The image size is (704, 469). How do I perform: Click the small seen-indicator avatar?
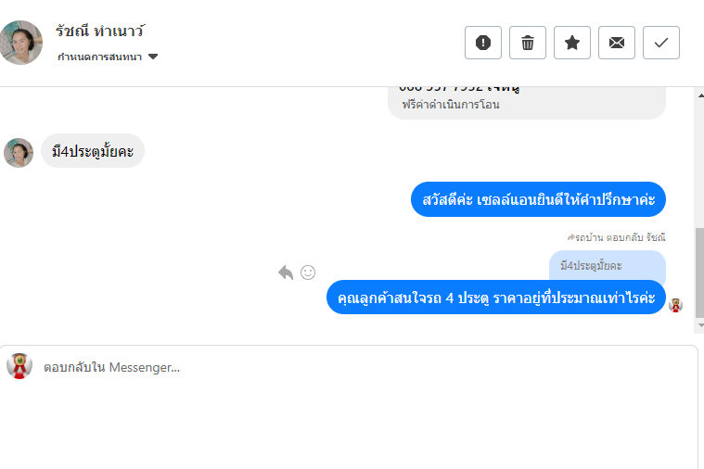[675, 305]
